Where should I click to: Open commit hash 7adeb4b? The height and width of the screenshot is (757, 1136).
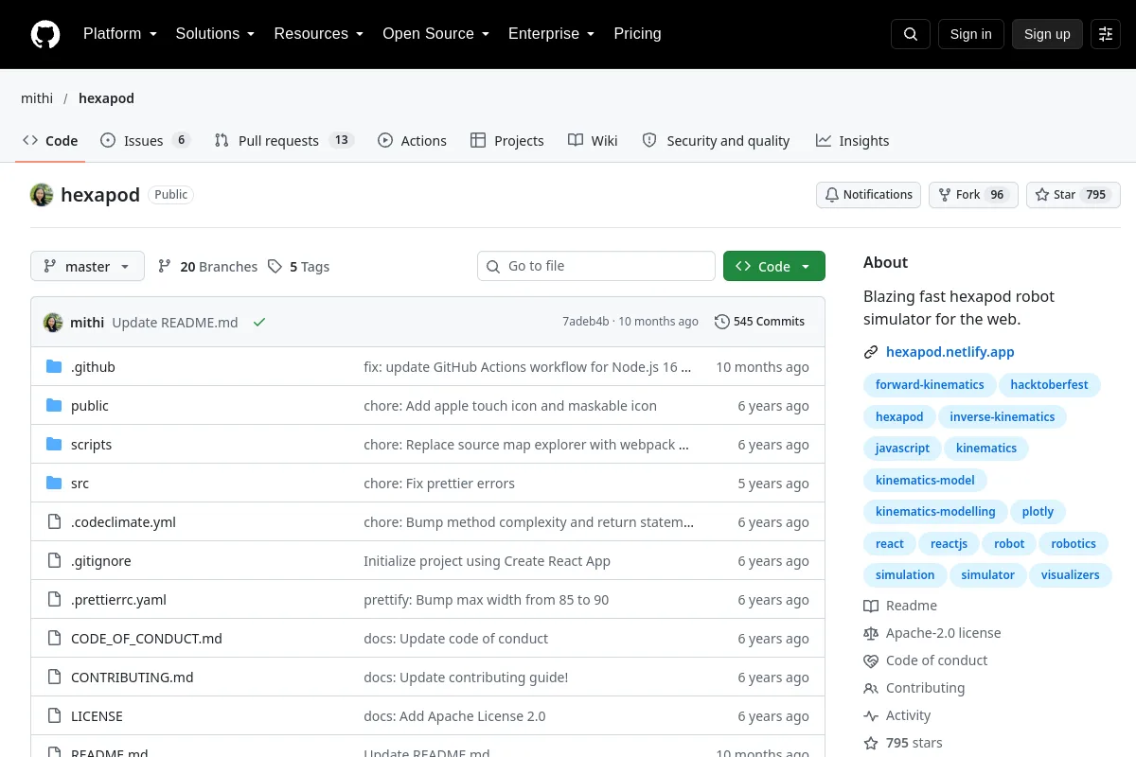pyautogui.click(x=586, y=322)
